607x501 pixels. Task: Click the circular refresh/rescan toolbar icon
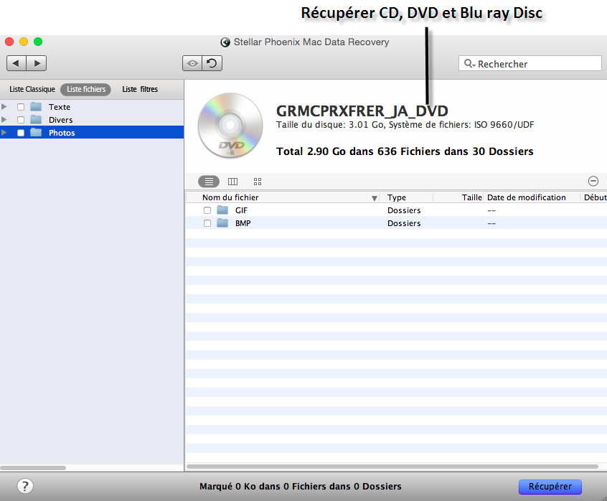point(212,63)
